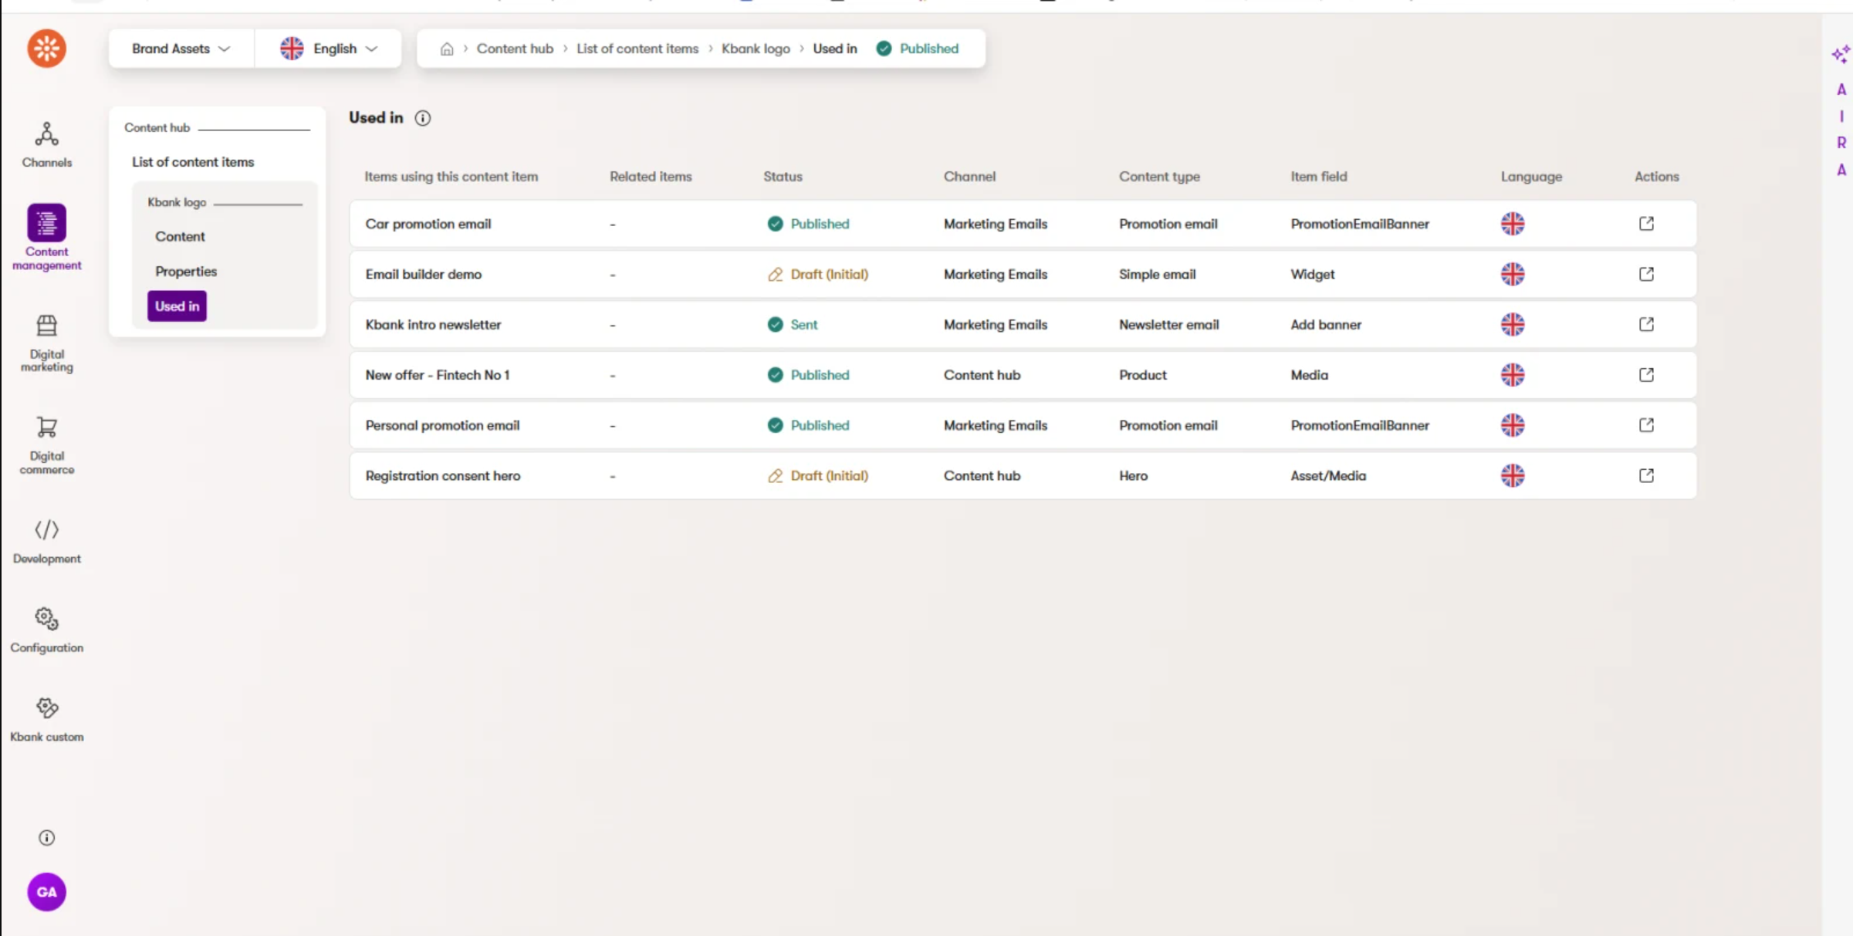
Task: Open the Channels section in the sidebar
Action: 46,144
